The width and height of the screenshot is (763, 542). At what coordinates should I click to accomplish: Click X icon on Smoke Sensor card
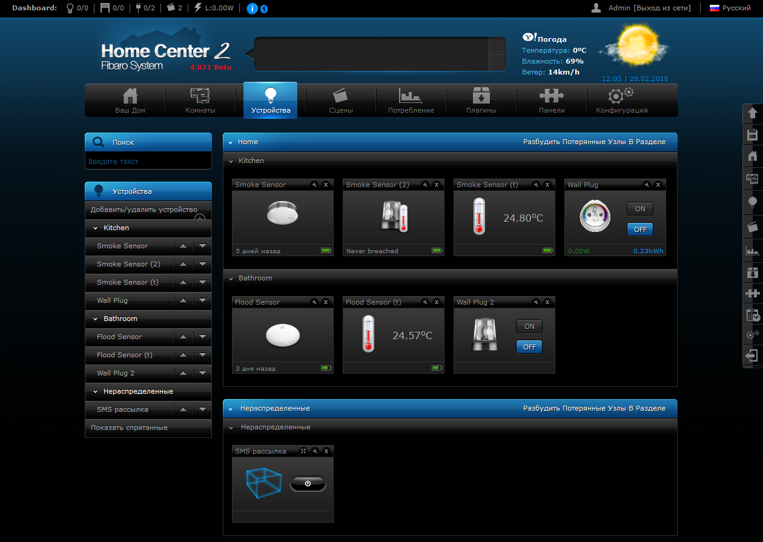tap(326, 185)
